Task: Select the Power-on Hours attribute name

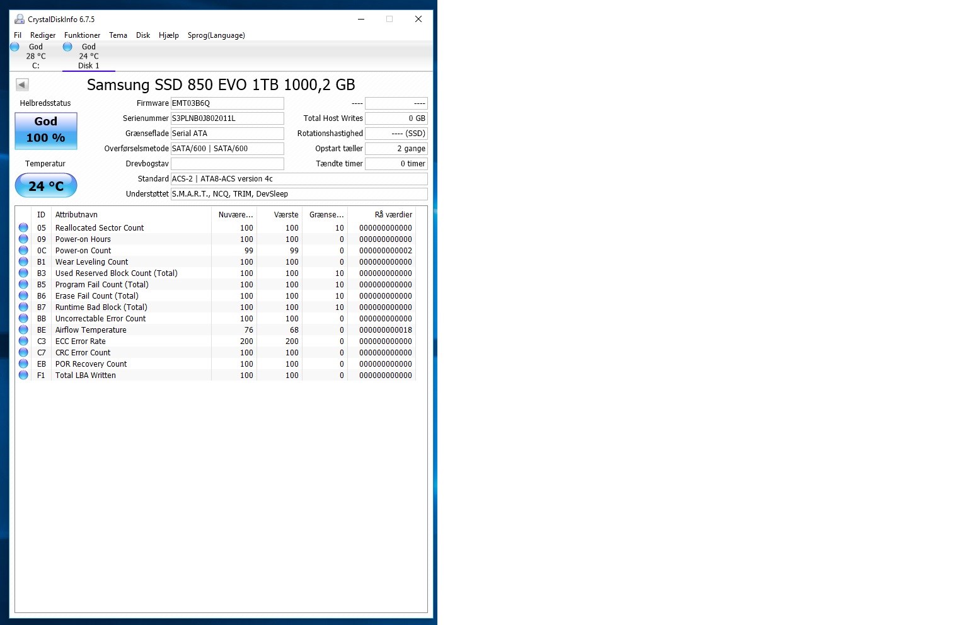Action: [x=83, y=239]
